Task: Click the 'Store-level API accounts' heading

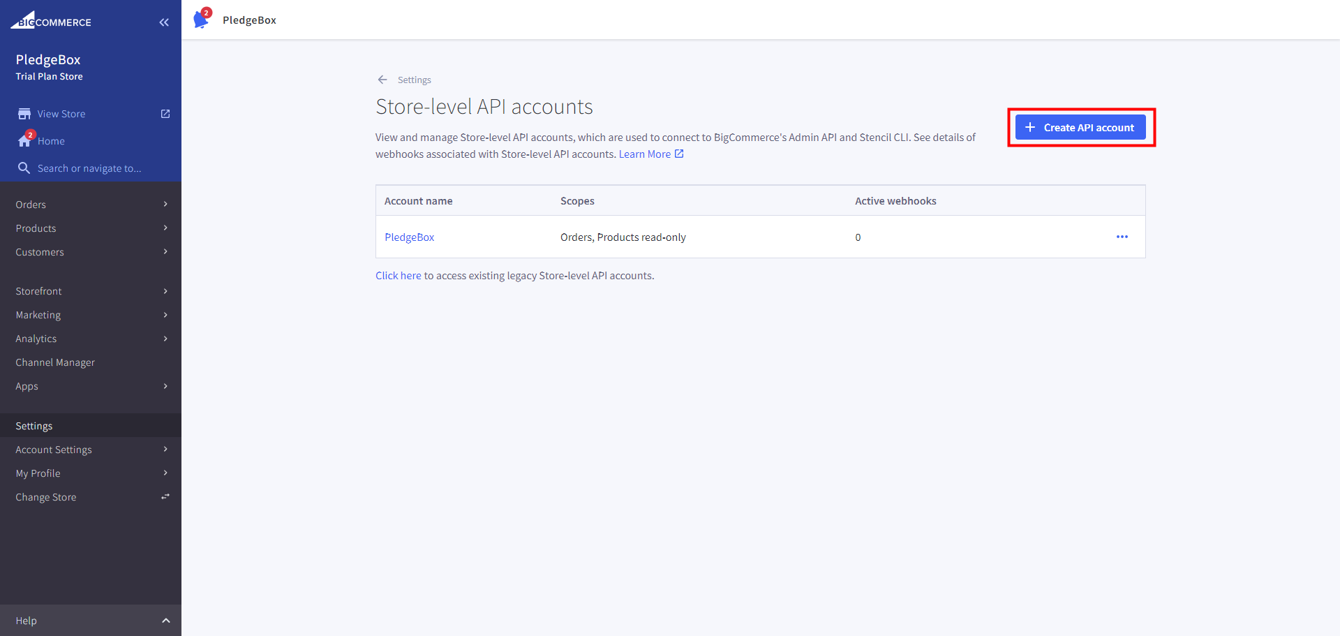Action: [x=484, y=107]
